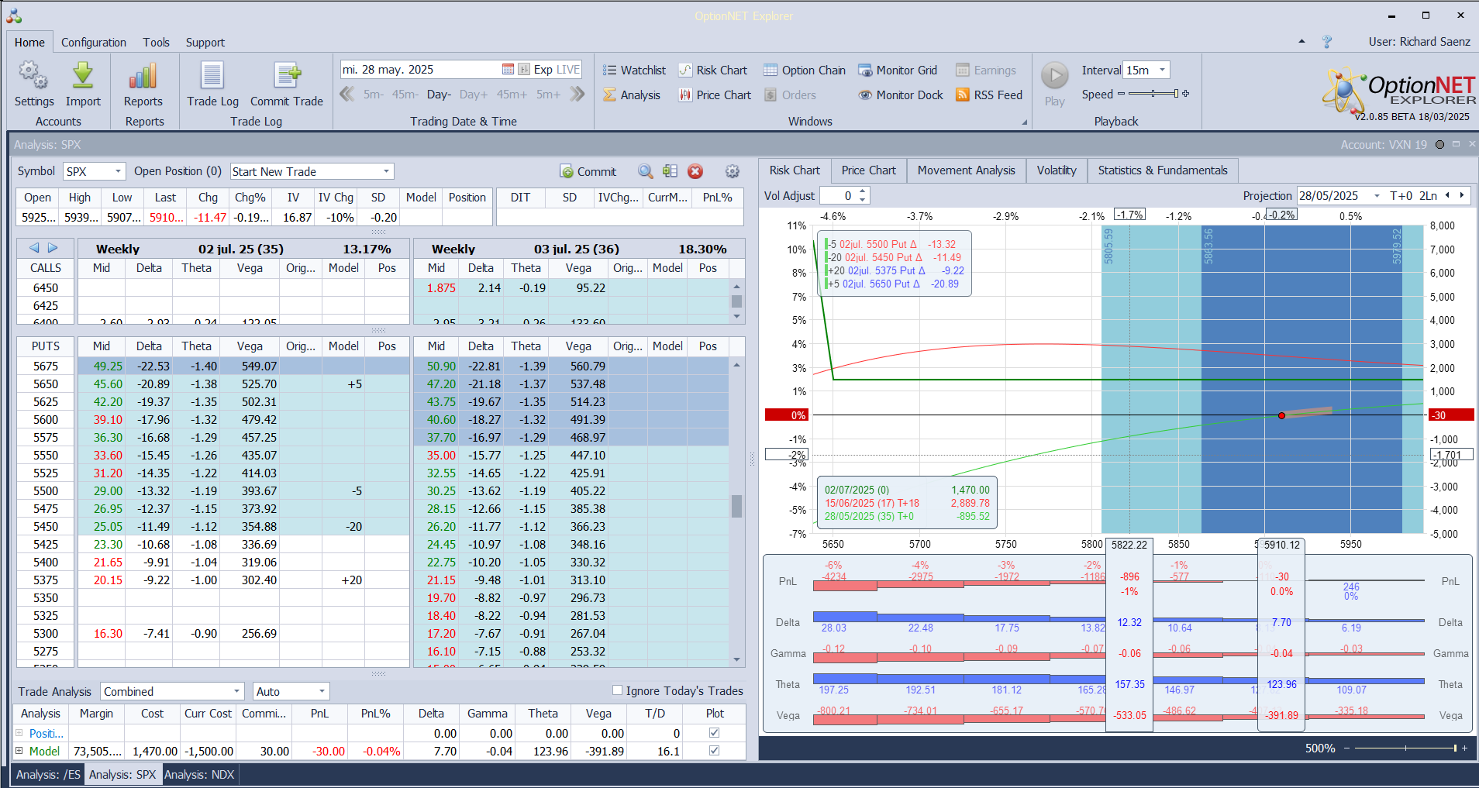Screen dimensions: 1479x788
Task: Step trading date back with Day-
Action: (439, 95)
